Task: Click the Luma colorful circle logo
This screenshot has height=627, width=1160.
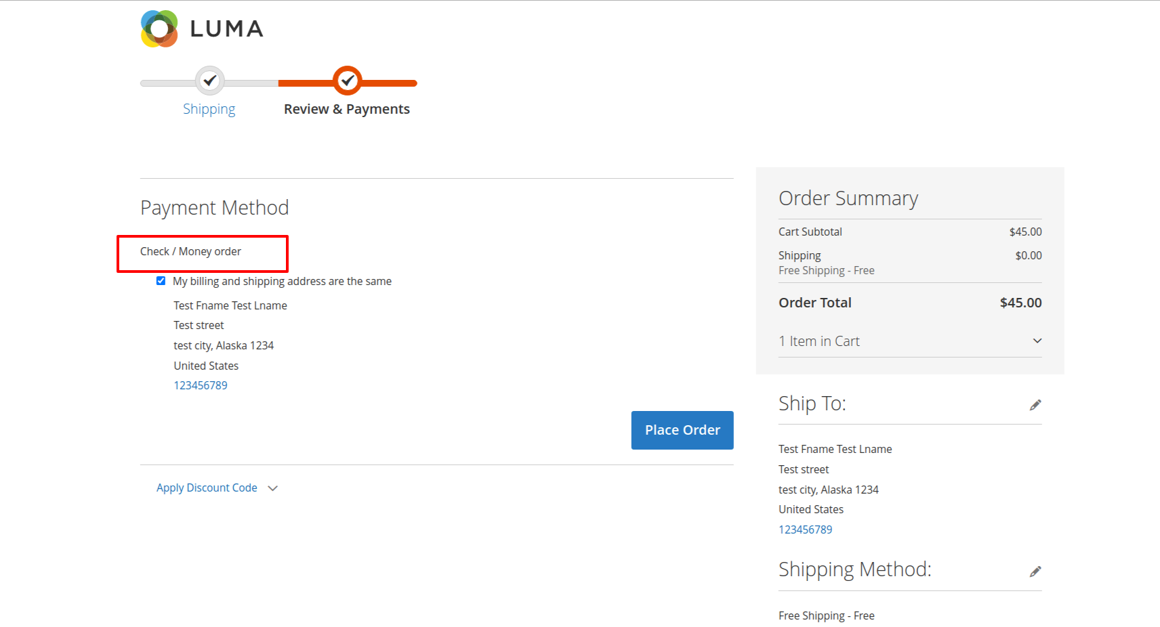Action: click(159, 29)
